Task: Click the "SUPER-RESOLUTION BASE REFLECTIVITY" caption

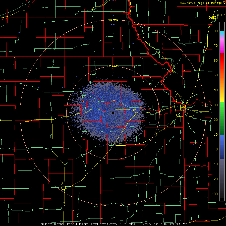Action: coord(79,224)
